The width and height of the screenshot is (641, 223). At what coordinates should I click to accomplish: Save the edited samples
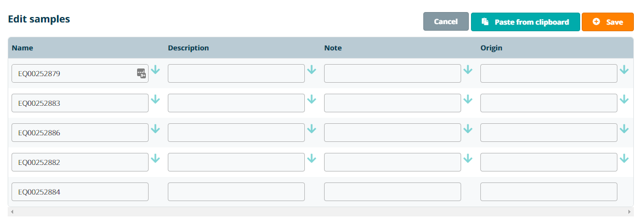point(608,22)
